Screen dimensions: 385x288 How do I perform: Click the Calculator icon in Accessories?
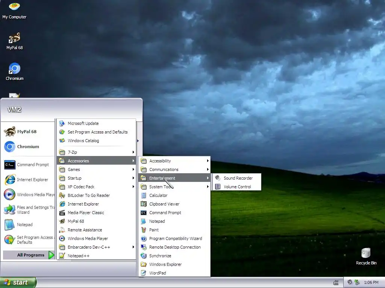point(144,195)
